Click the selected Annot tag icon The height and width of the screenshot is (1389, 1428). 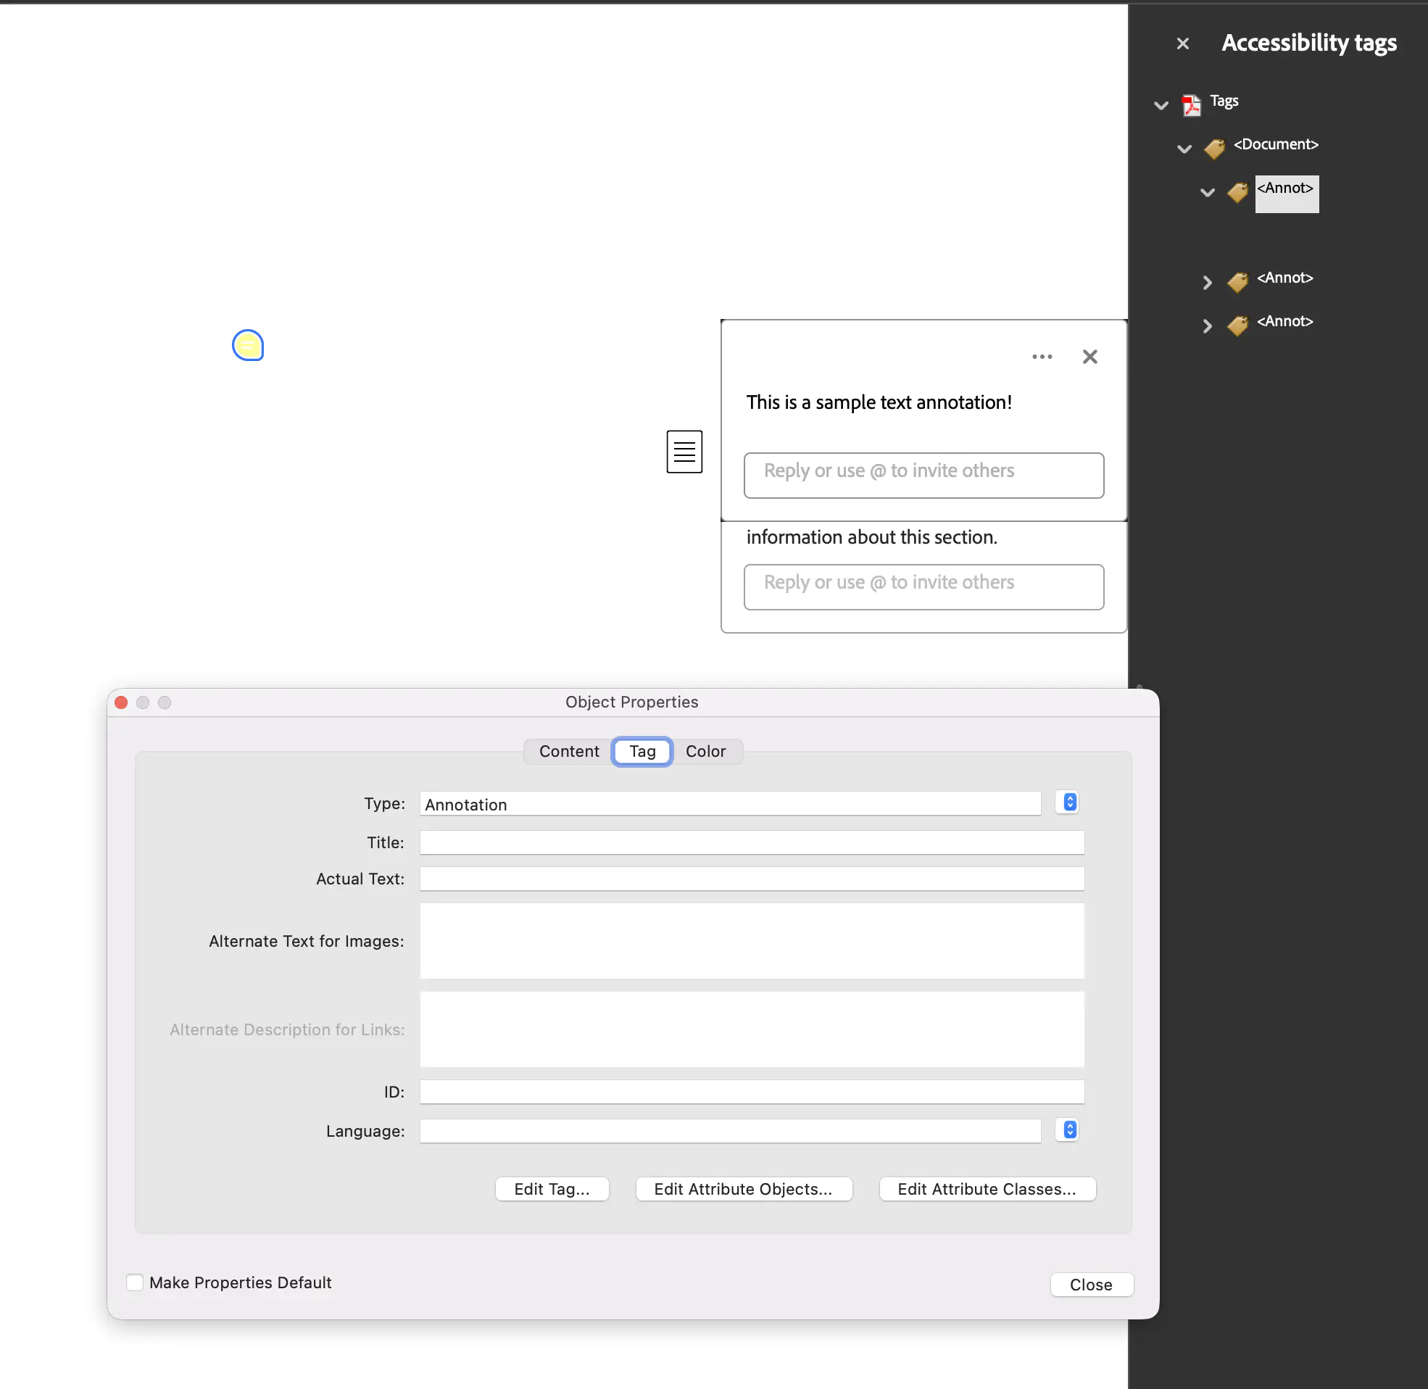pos(1237,192)
